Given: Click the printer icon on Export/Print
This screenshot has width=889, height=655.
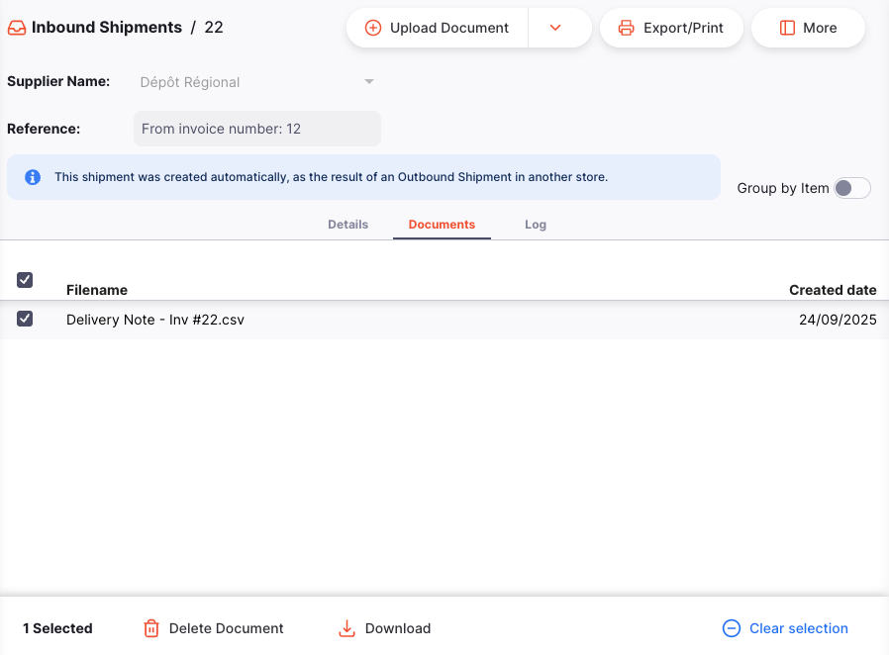Looking at the screenshot, I should pos(626,28).
